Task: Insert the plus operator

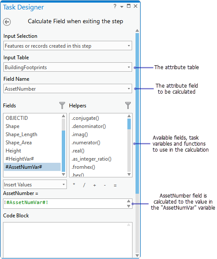Action: coord(95,185)
